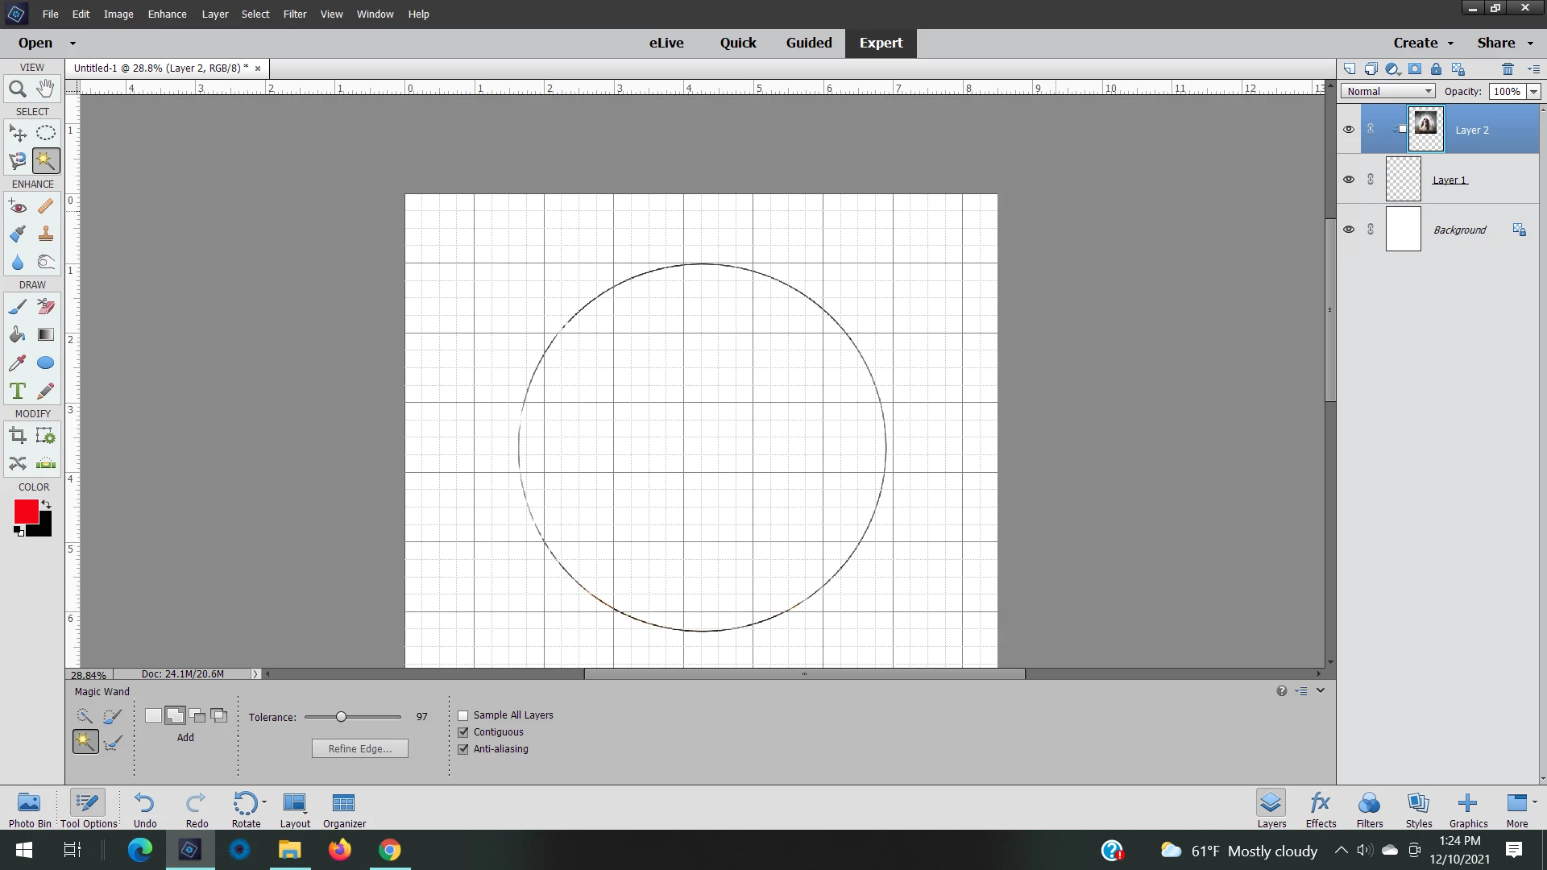Click the red foreground color swatch
The height and width of the screenshot is (870, 1547).
tap(25, 511)
